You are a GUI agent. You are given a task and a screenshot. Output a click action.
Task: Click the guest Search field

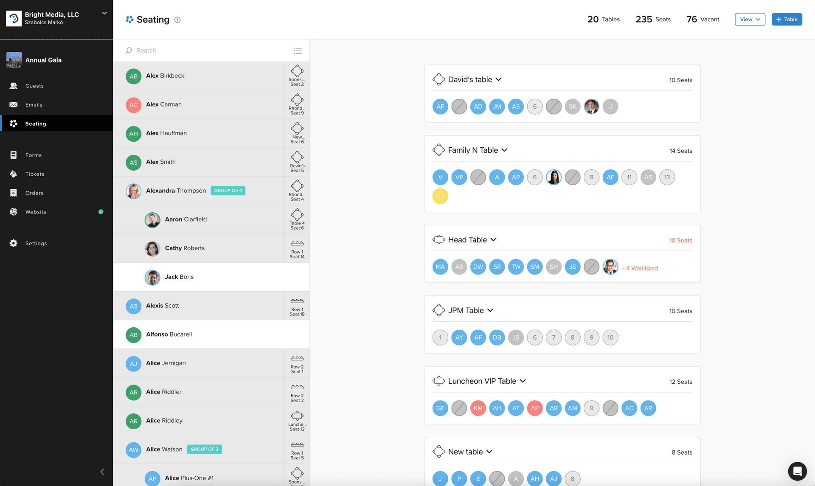pyautogui.click(x=208, y=51)
